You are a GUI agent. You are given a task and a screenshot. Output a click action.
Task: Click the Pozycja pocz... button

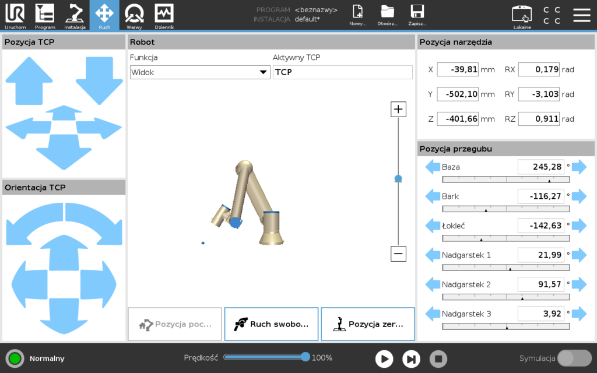click(x=175, y=324)
